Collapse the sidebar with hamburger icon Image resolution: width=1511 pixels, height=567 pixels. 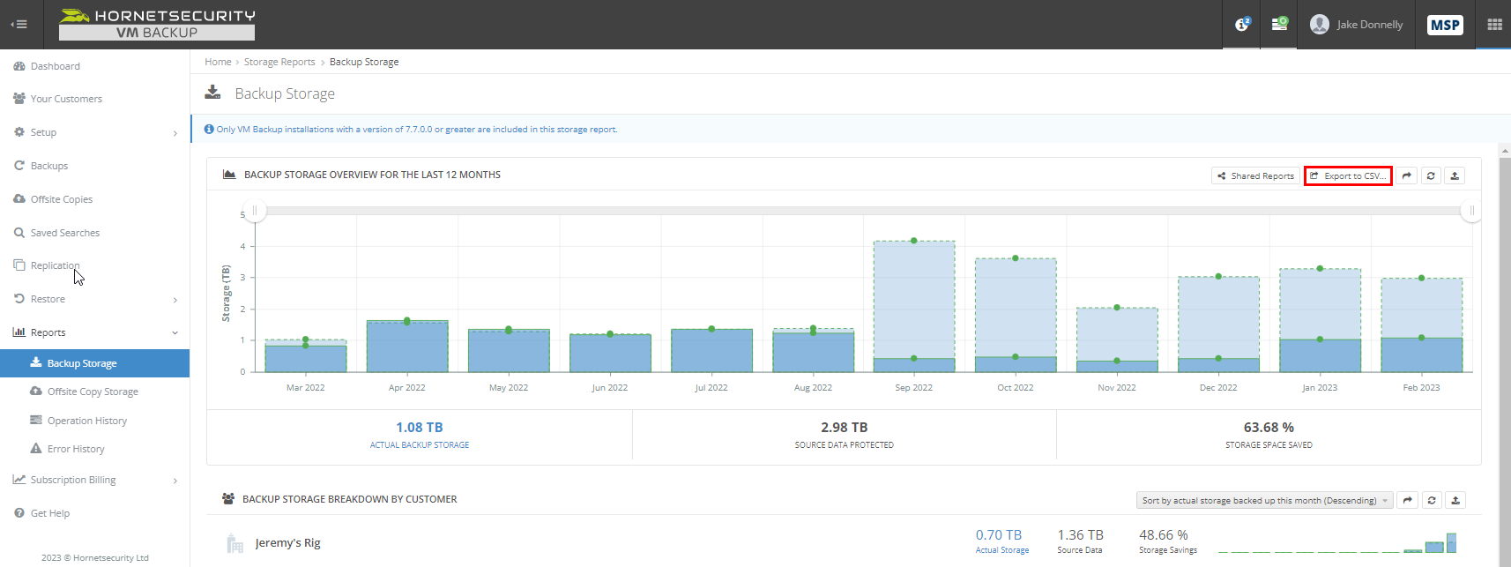coord(19,25)
